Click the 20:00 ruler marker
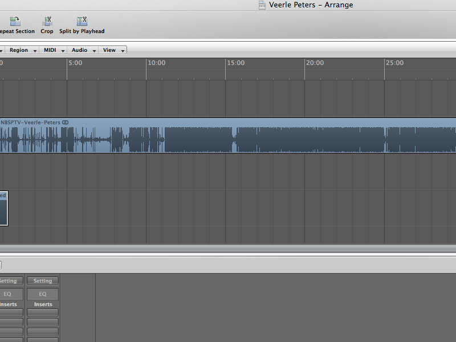The height and width of the screenshot is (342, 456). tap(315, 63)
